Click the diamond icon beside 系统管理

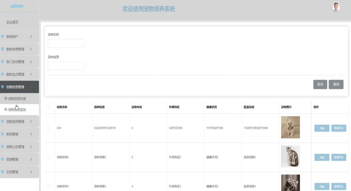[3, 134]
